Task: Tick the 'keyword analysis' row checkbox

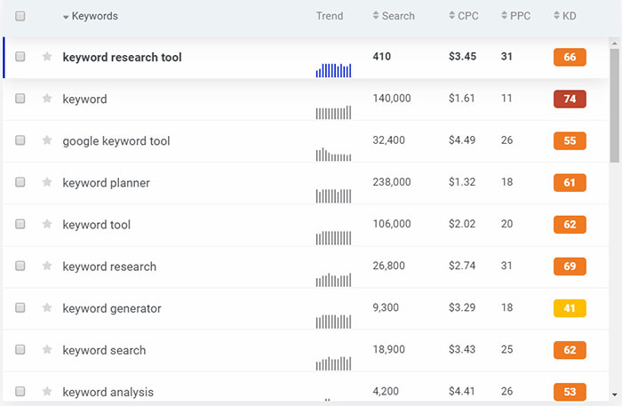Action: 20,392
